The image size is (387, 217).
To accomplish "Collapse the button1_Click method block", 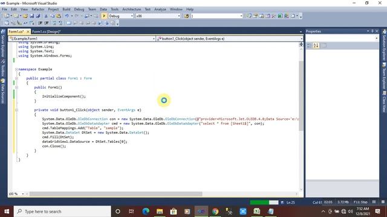I will point(16,110).
